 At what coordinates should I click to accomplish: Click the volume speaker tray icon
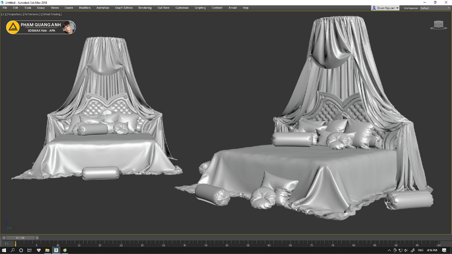[x=406, y=250]
